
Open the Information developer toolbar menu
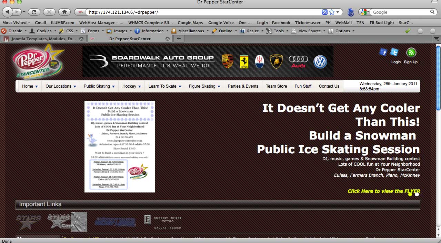tap(151, 31)
